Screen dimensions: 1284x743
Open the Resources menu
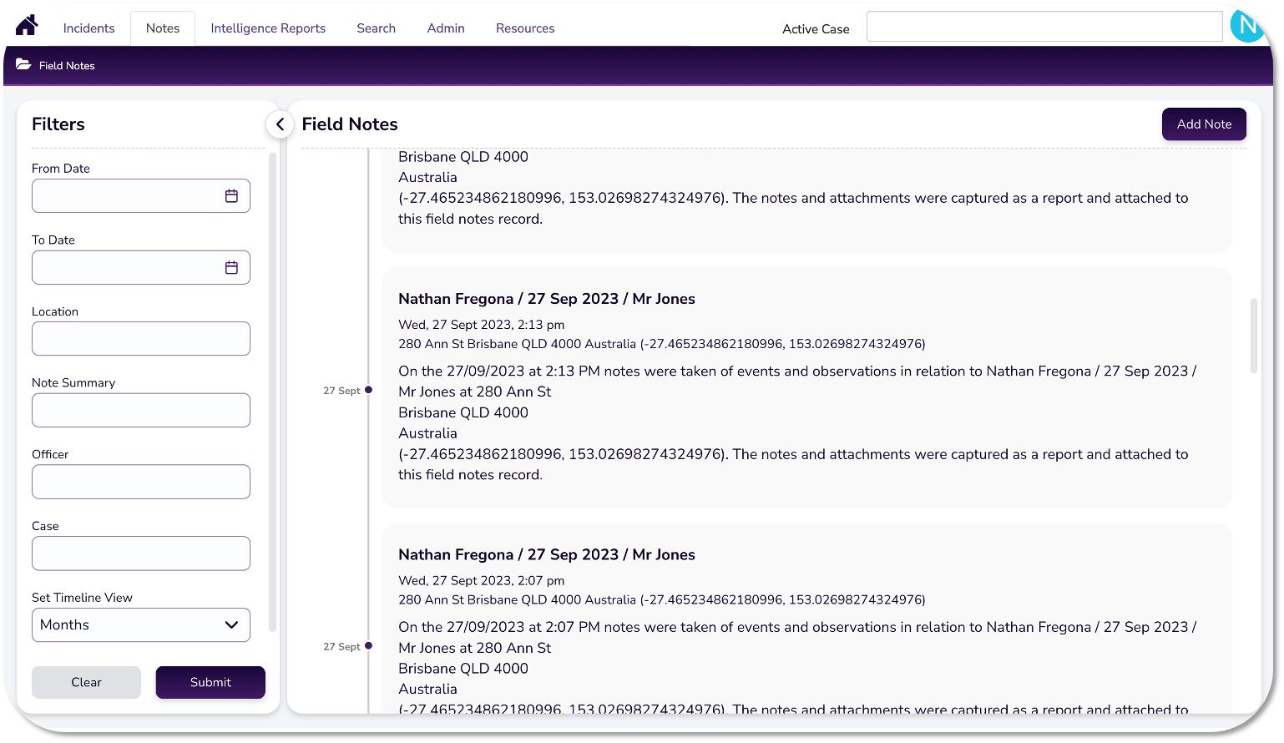tap(525, 28)
